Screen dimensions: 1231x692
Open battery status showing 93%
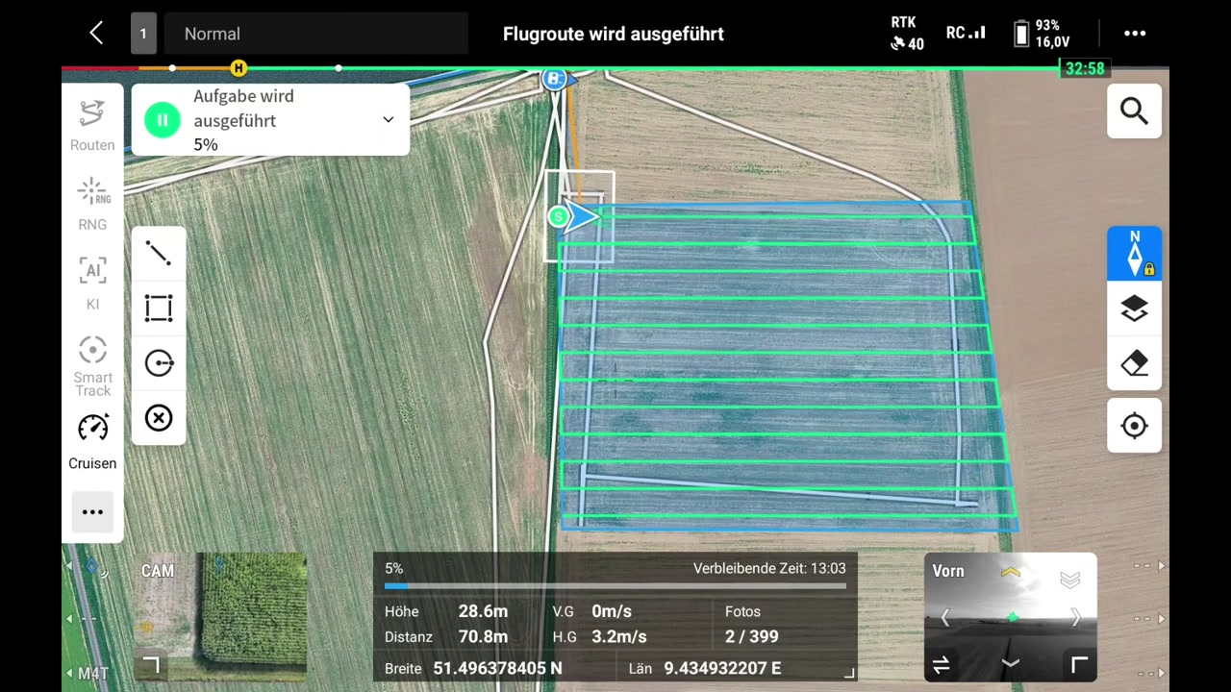tap(1041, 34)
